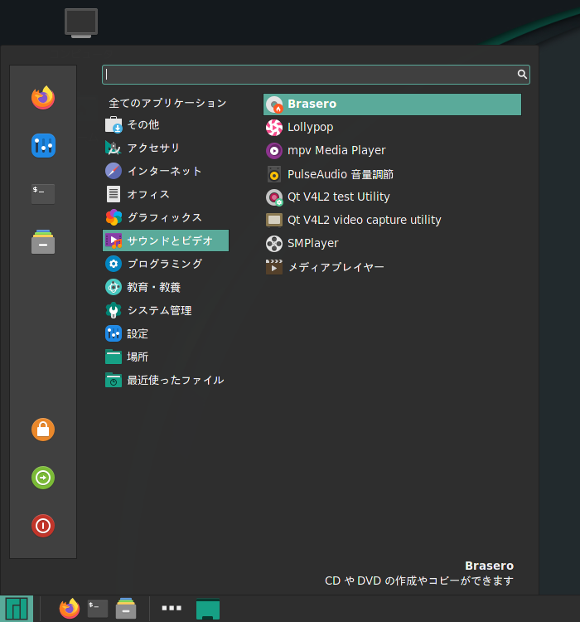Open the settings mixer icon in favorites sidebar
This screenshot has width=580, height=622.
coord(43,146)
